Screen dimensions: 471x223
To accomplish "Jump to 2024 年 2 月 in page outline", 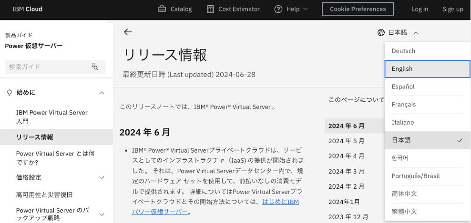I will tap(347, 186).
